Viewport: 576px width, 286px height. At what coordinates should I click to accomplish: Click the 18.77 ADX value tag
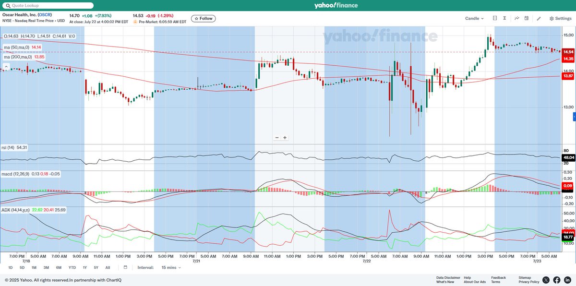[x=568, y=237]
